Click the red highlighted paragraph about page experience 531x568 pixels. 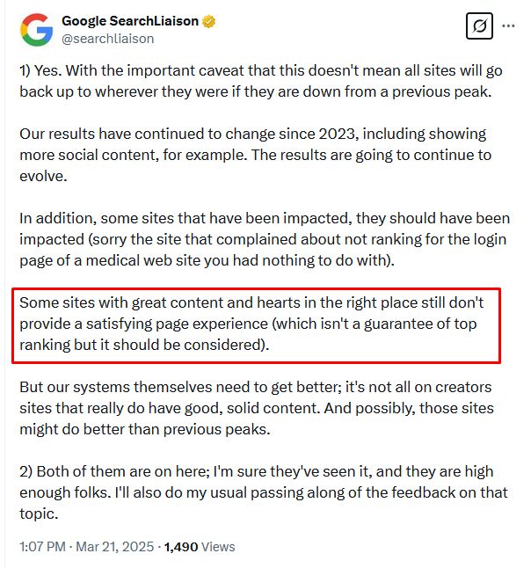pyautogui.click(x=256, y=325)
